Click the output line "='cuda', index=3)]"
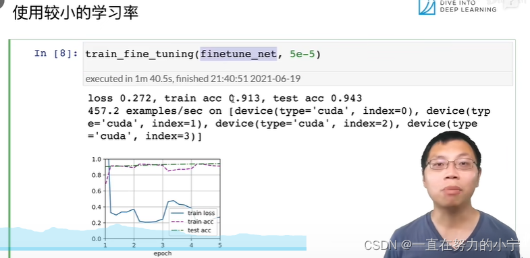This screenshot has width=530, height=258. (x=145, y=137)
